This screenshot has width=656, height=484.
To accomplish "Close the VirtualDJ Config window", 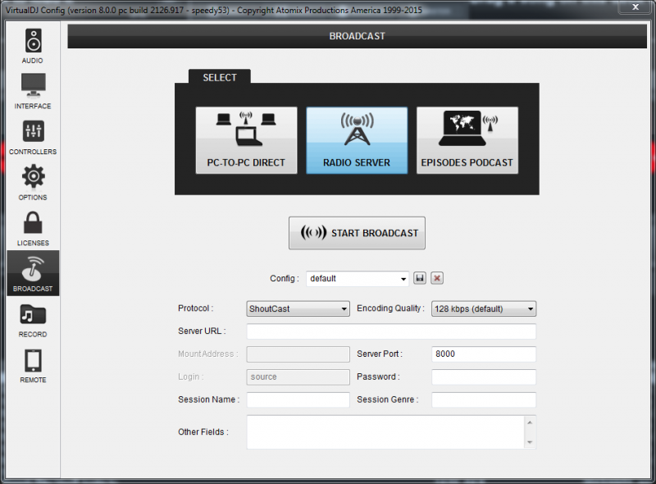I will pyautogui.click(x=635, y=7).
